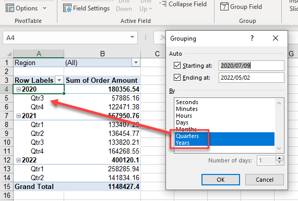
Task: Select the Grand Total value 1148427.4
Action: click(x=102, y=186)
